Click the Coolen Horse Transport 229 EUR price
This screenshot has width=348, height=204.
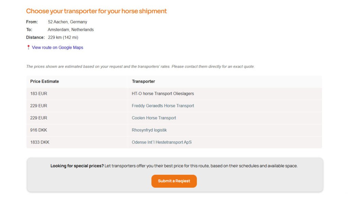tap(39, 118)
